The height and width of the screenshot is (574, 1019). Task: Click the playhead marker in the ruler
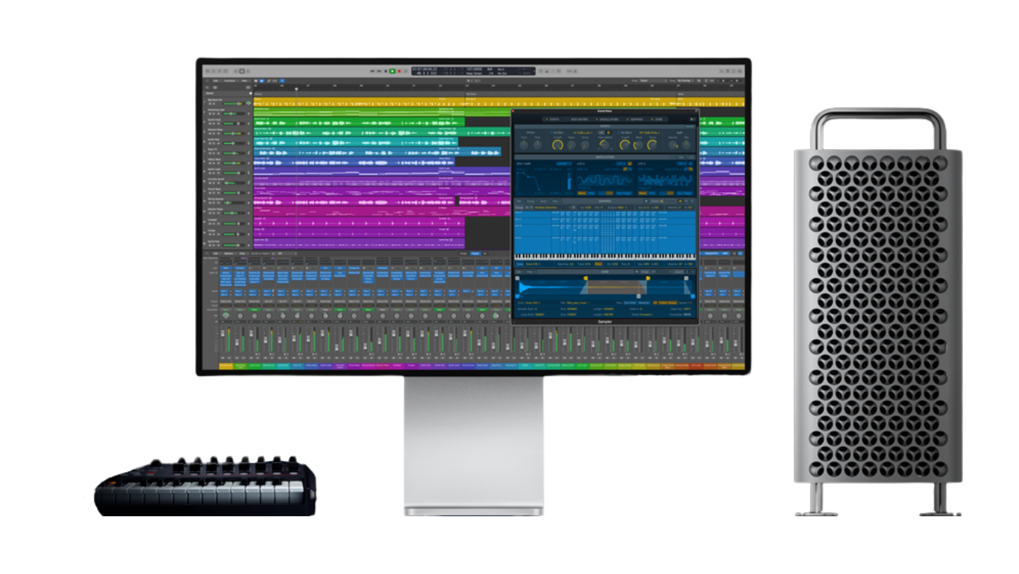[x=296, y=89]
